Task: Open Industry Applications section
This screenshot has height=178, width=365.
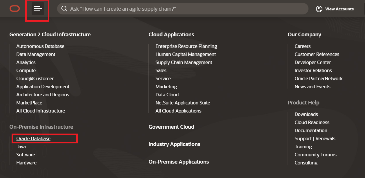Action: click(x=174, y=144)
